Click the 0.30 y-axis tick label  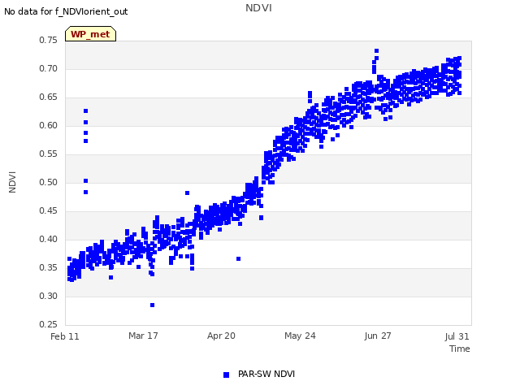[x=48, y=296]
